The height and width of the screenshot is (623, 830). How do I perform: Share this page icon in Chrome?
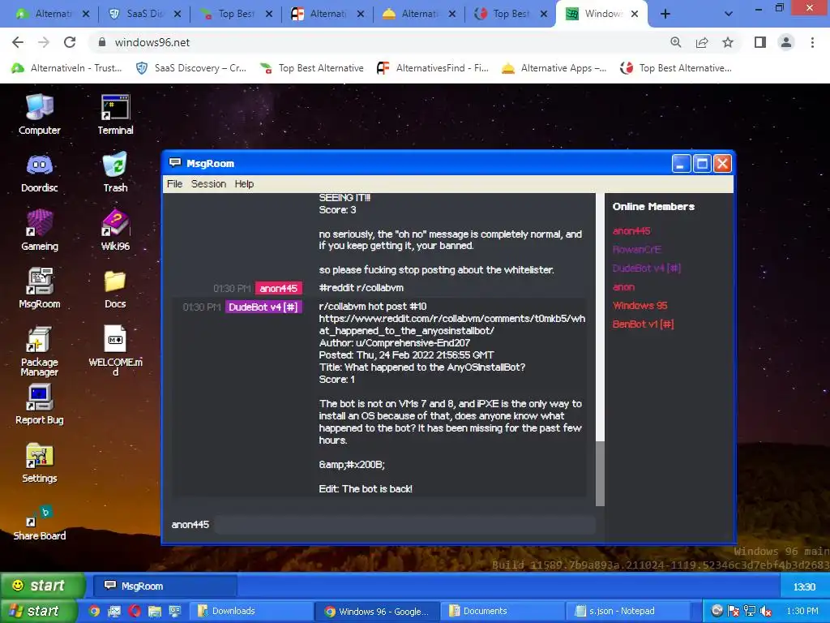click(x=702, y=42)
